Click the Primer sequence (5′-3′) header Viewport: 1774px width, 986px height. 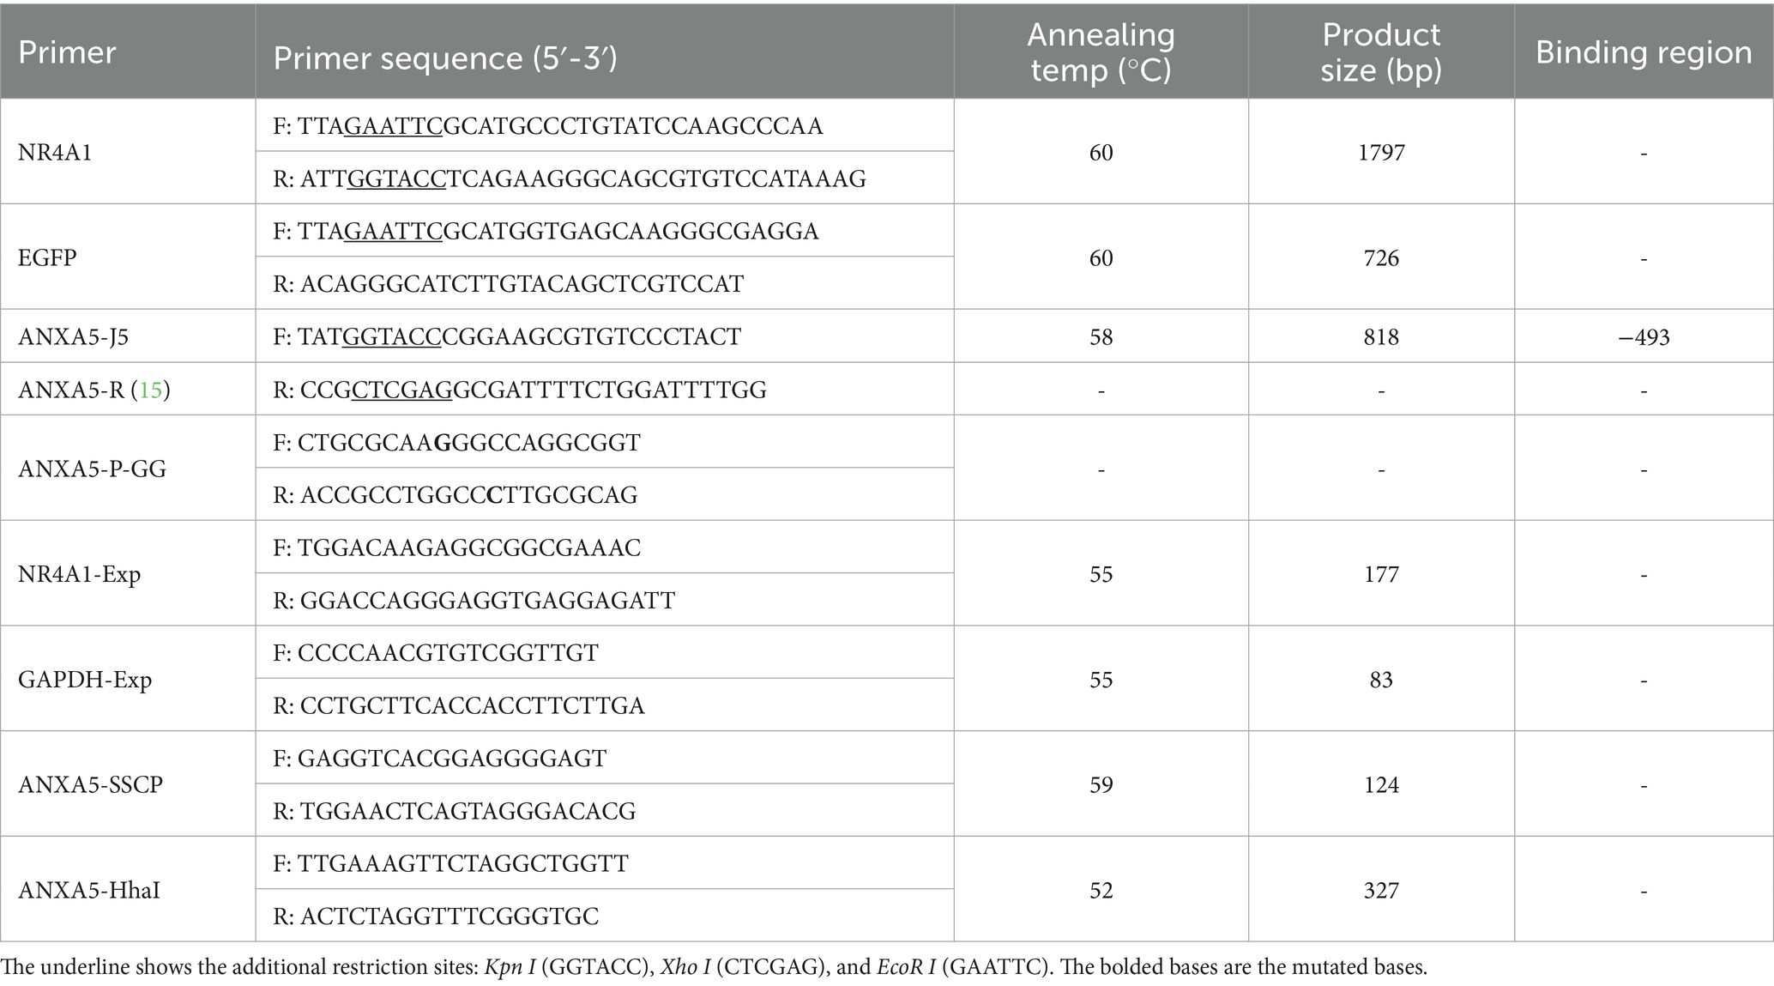[445, 57]
